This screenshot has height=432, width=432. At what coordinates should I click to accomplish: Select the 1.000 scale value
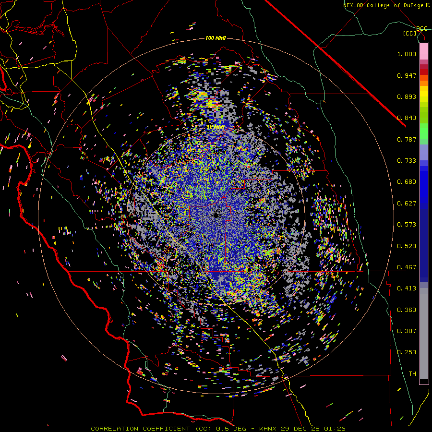pos(407,54)
